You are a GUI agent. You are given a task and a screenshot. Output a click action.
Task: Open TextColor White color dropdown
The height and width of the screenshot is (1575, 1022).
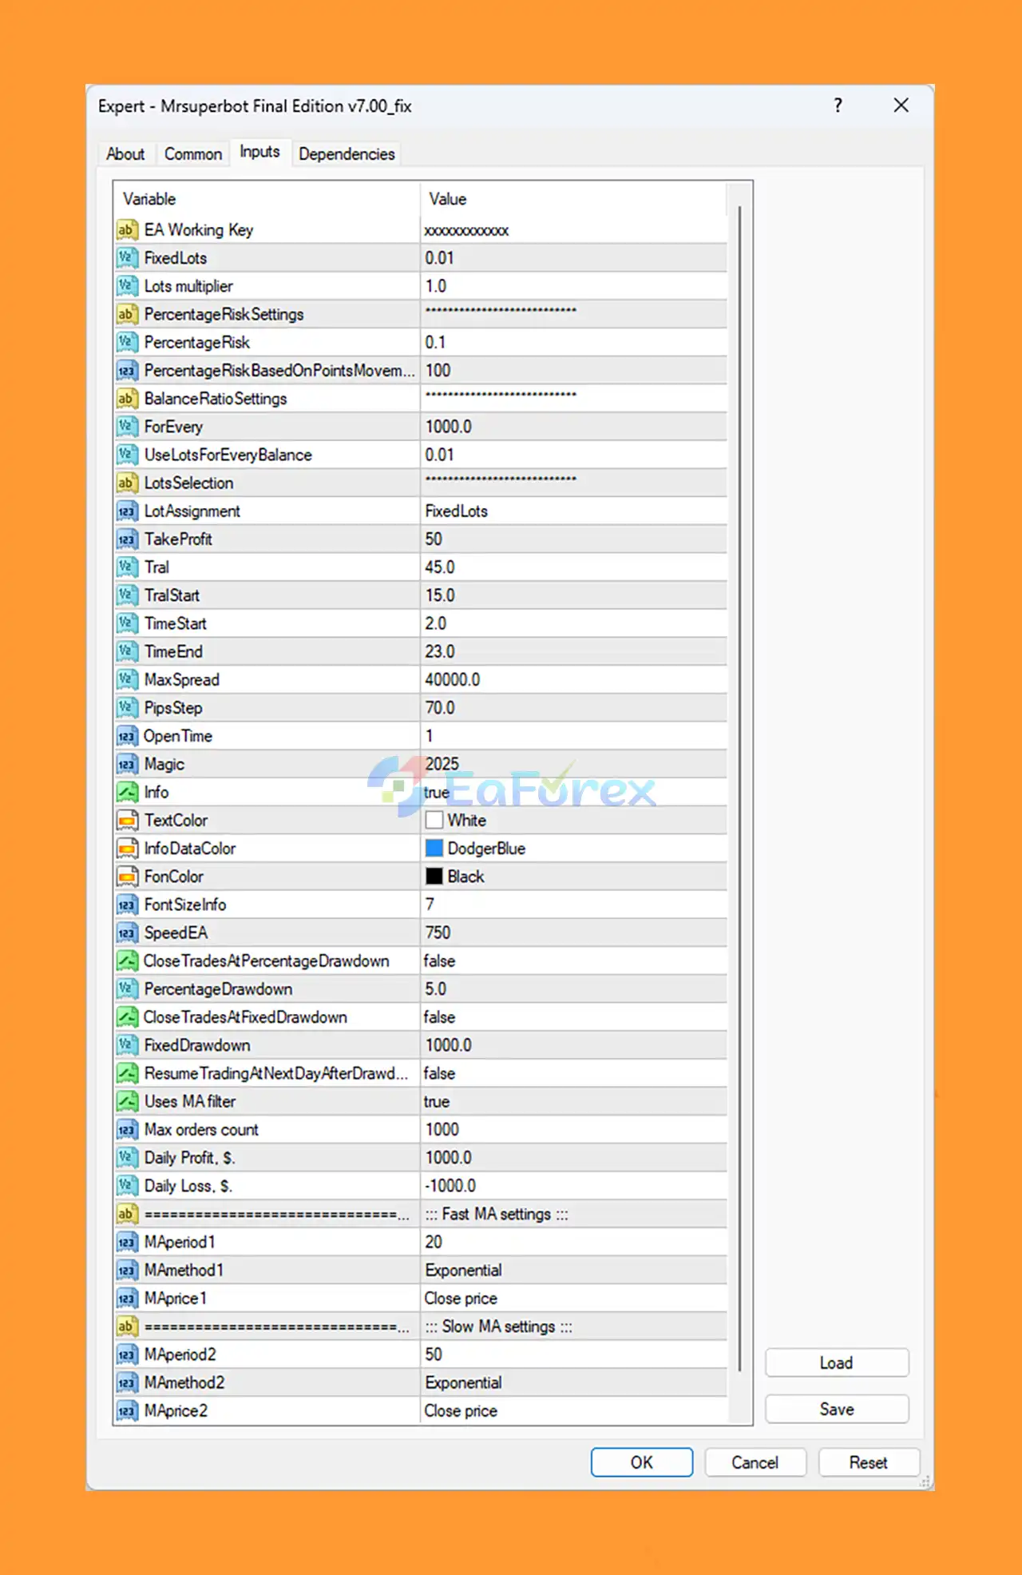click(573, 821)
